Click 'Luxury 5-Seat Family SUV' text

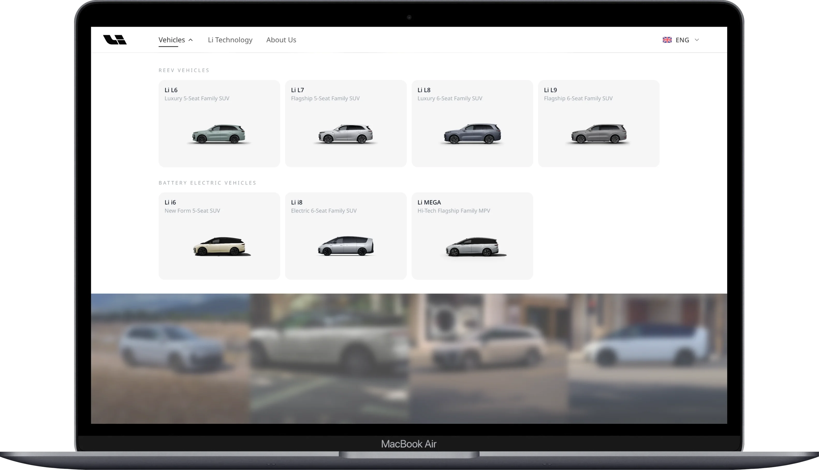[x=197, y=98]
